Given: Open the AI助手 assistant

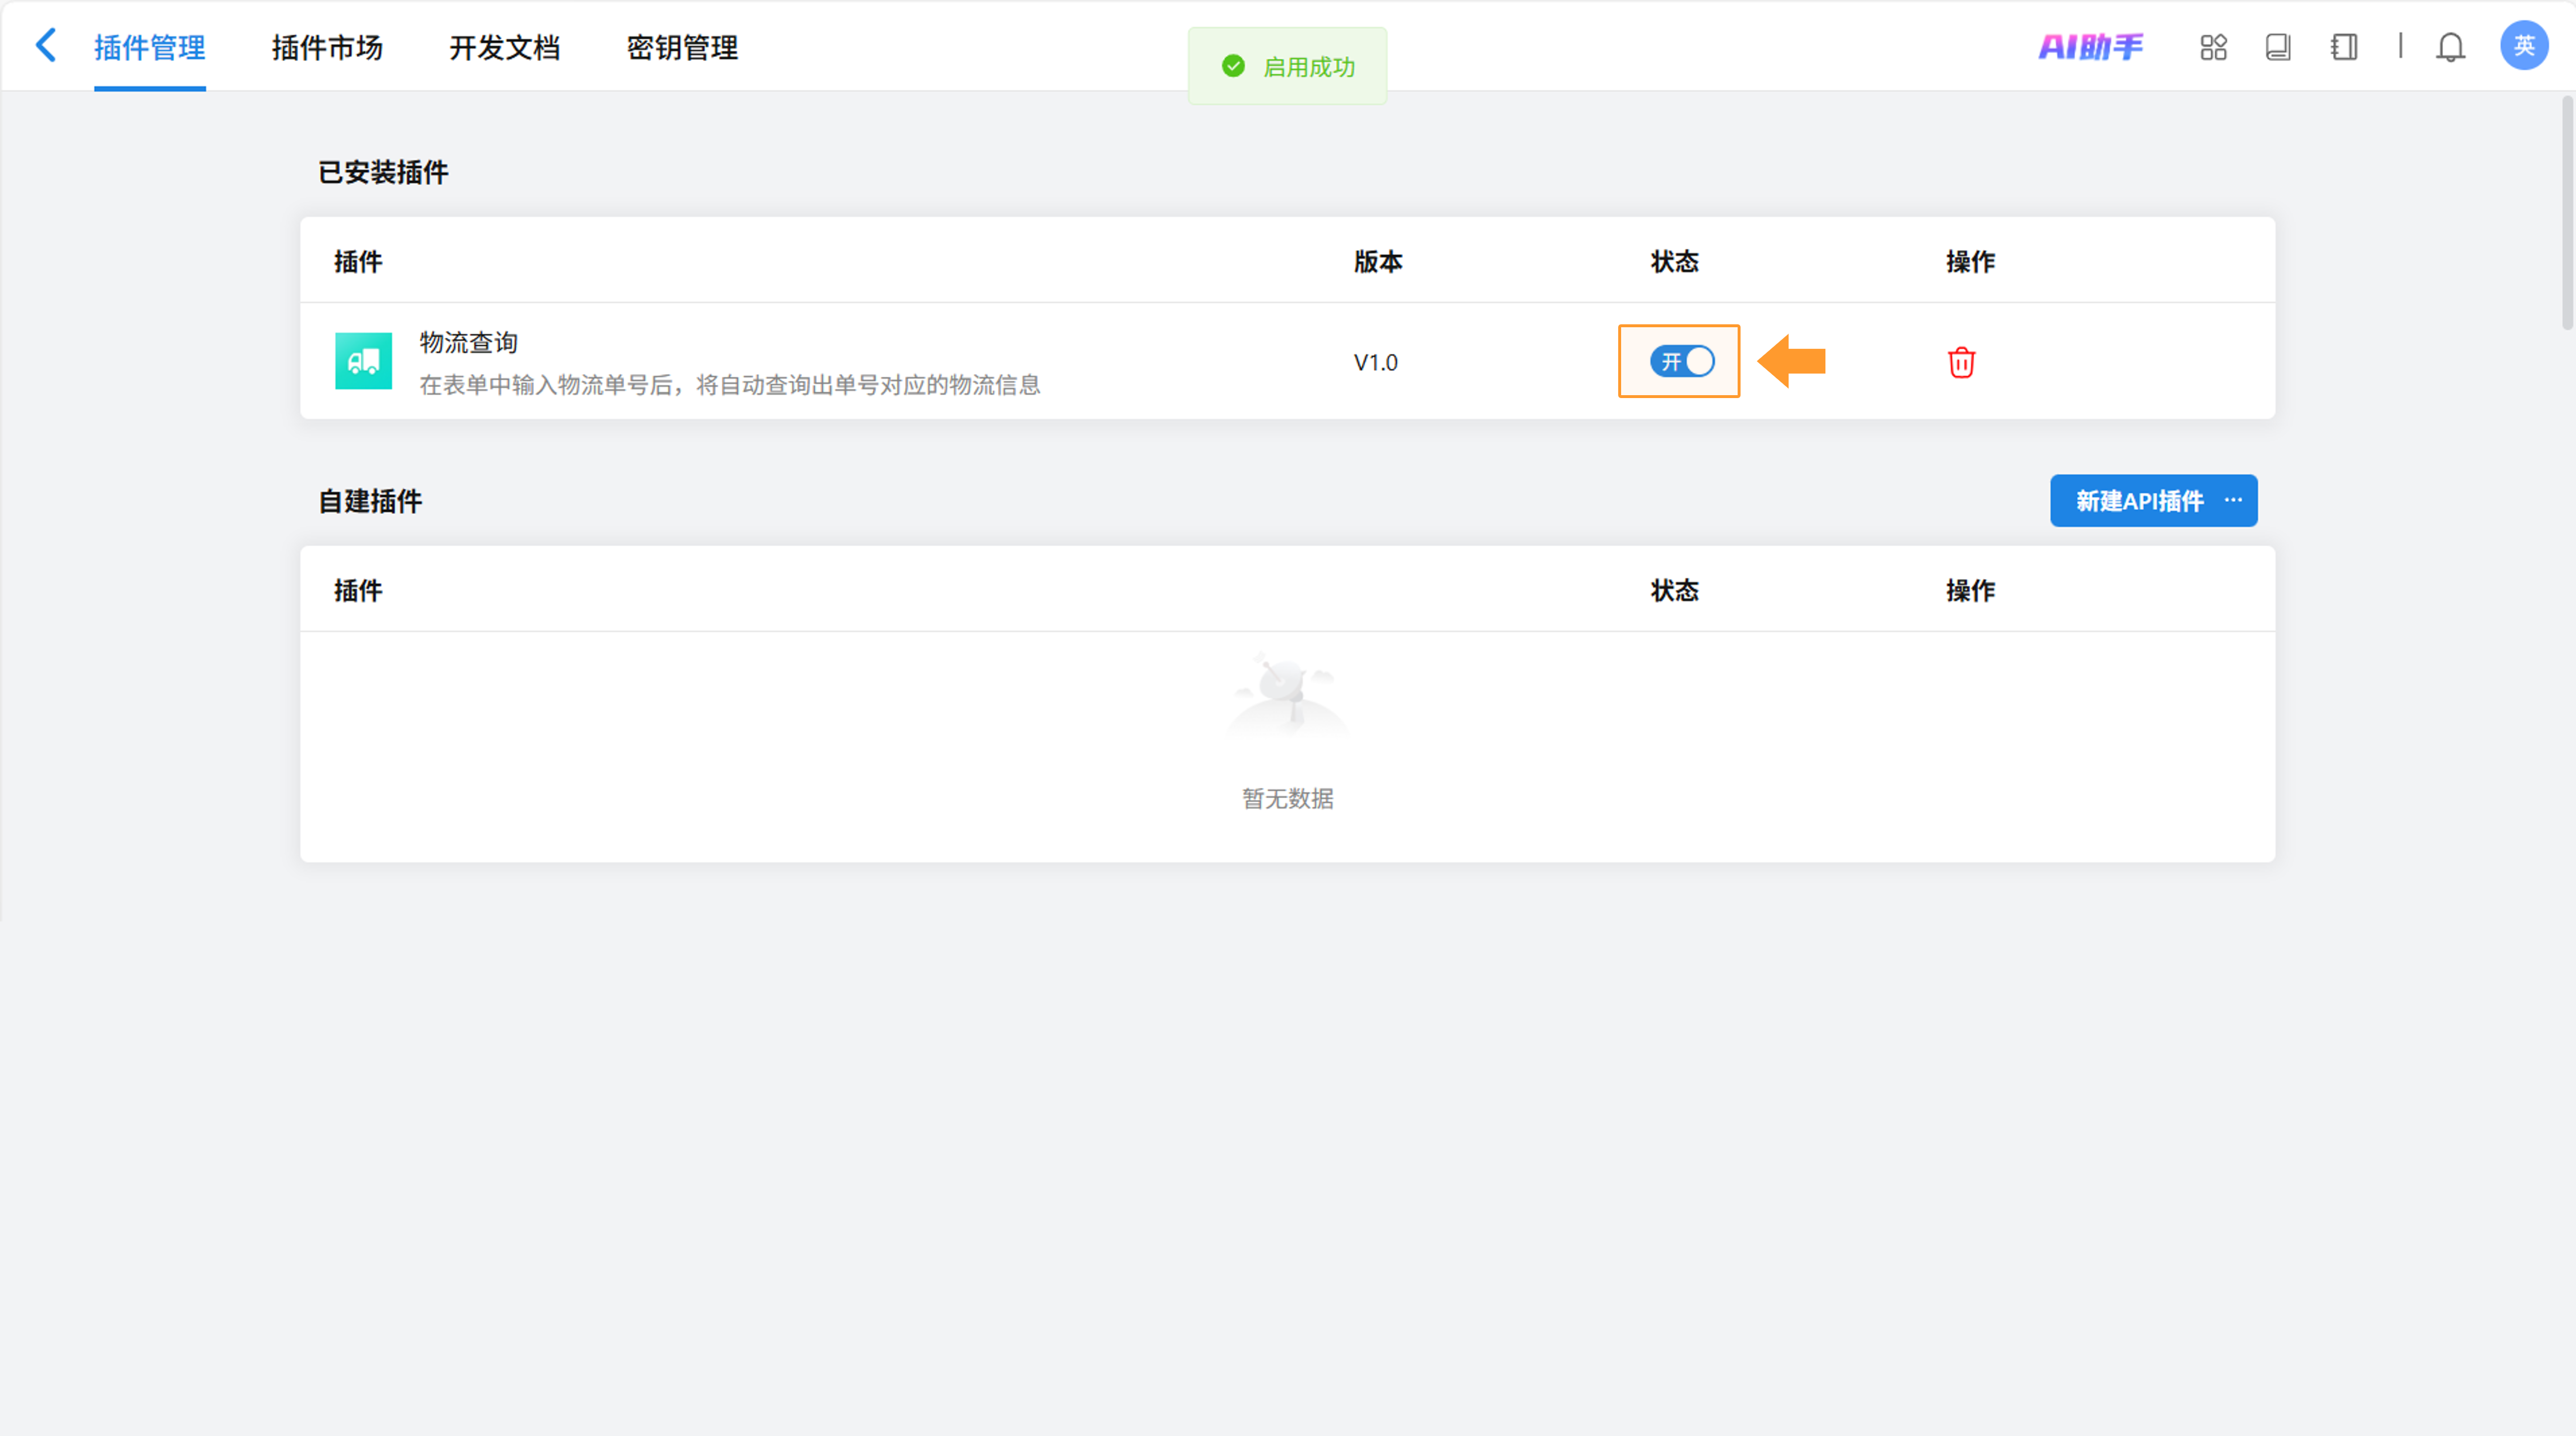Looking at the screenshot, I should point(2090,47).
